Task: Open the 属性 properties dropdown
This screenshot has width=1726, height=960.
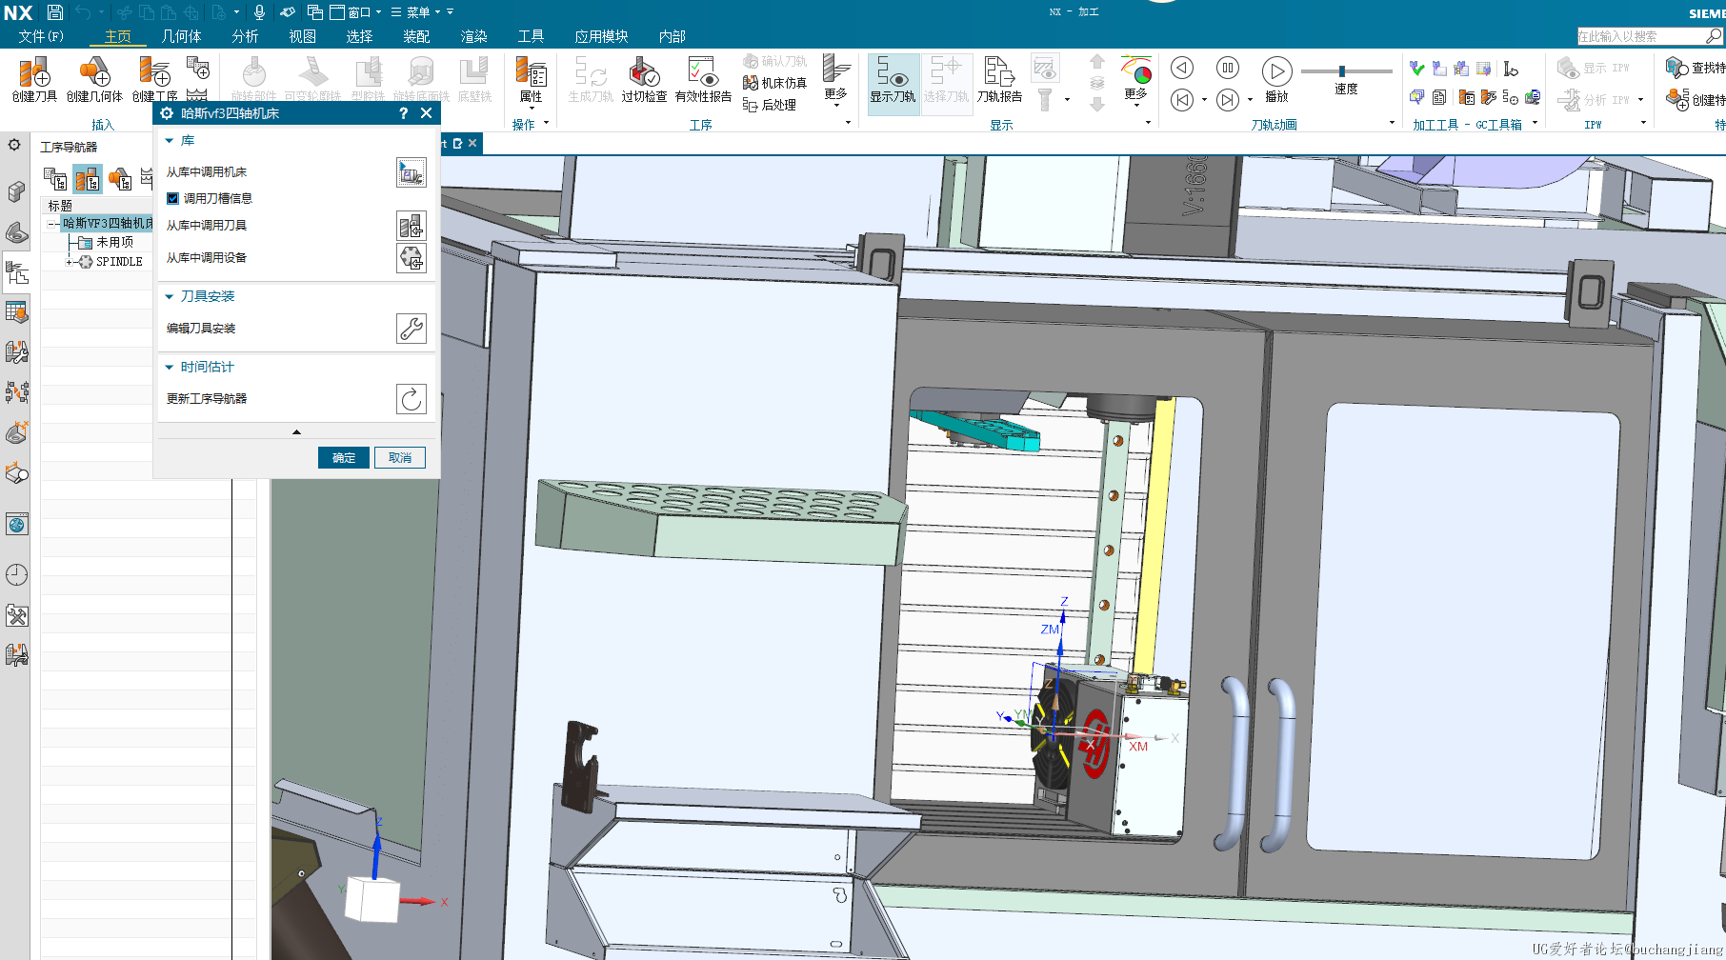Action: [531, 83]
